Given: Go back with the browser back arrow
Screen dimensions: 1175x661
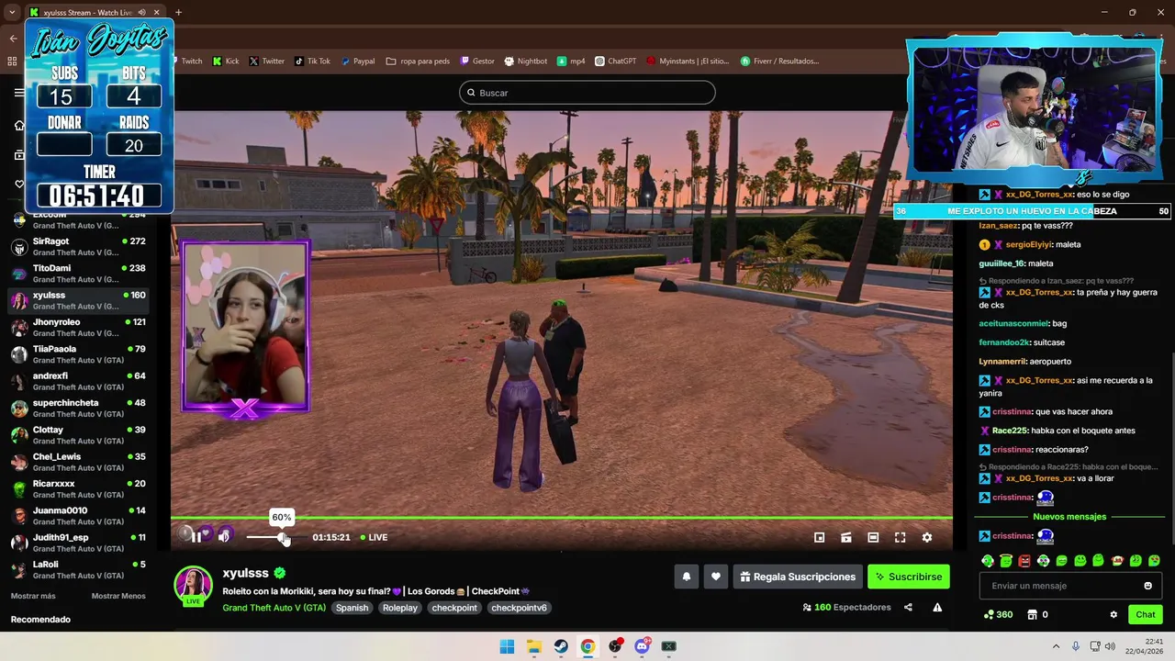Looking at the screenshot, I should coord(13,38).
